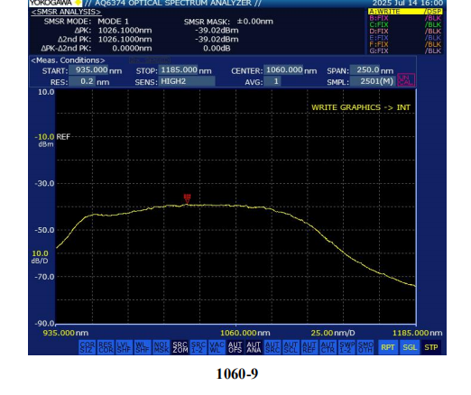
Task: Click the ΔPK-Δ2nd PK 0.0000nm value
Action: (x=132, y=49)
